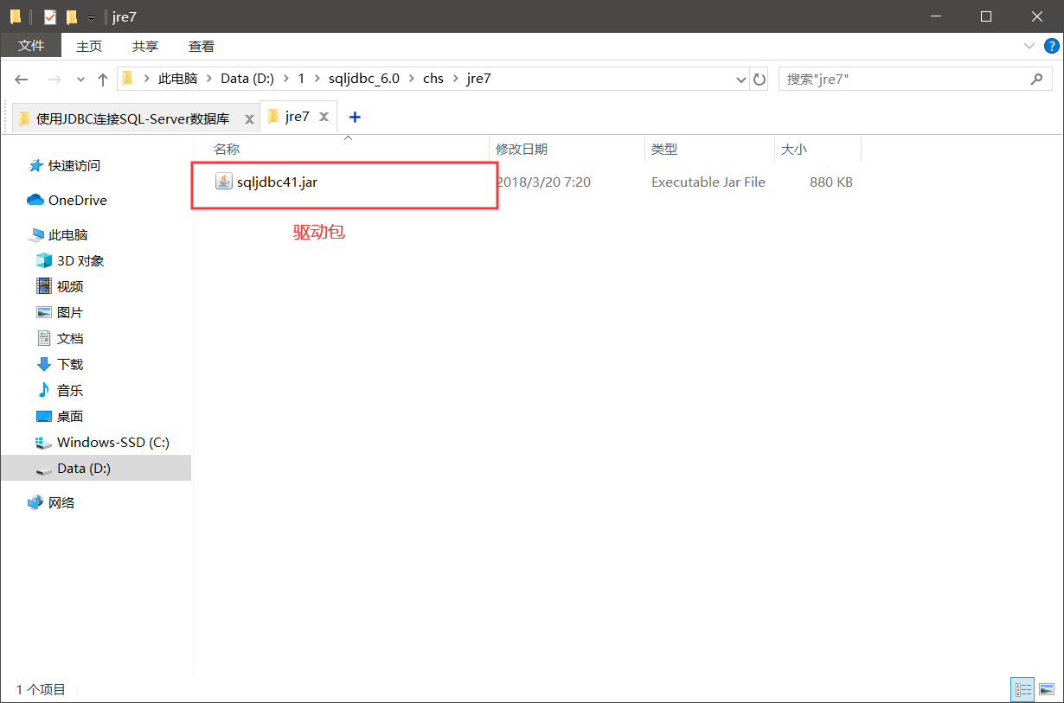Open the 音乐 folder
The height and width of the screenshot is (703, 1064).
click(x=70, y=390)
